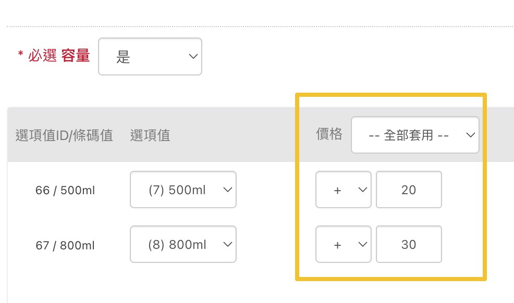Image resolution: width=514 pixels, height=303 pixels.
Task: Expand the (7) 500ml option value dropdown
Action: coord(183,190)
